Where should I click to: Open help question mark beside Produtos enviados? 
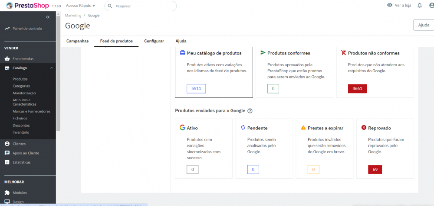250,111
